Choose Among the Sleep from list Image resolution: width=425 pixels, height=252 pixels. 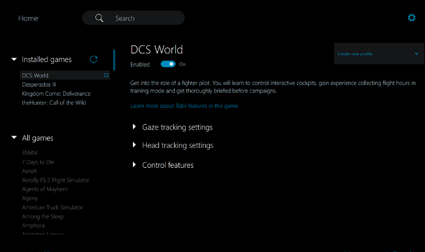[x=43, y=217]
